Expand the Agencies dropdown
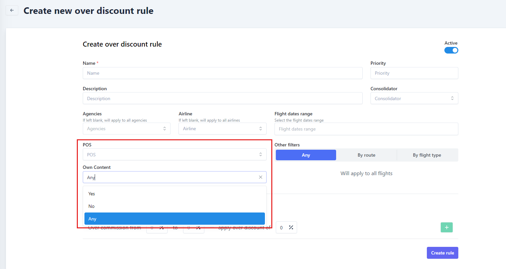This screenshot has height=269, width=506. tap(126, 129)
